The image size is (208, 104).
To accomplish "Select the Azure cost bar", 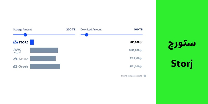I will pyautogui.click(x=43, y=58).
